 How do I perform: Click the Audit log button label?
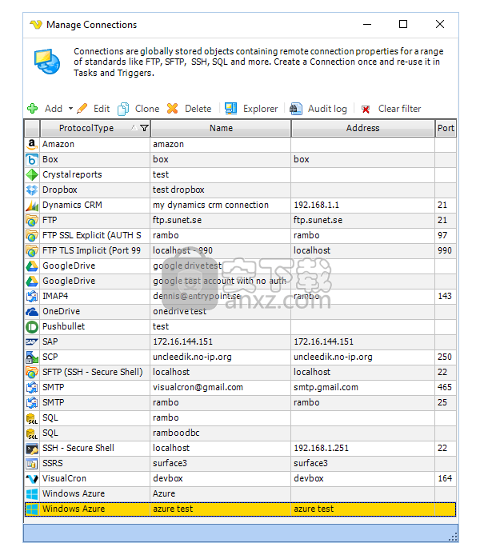[327, 109]
